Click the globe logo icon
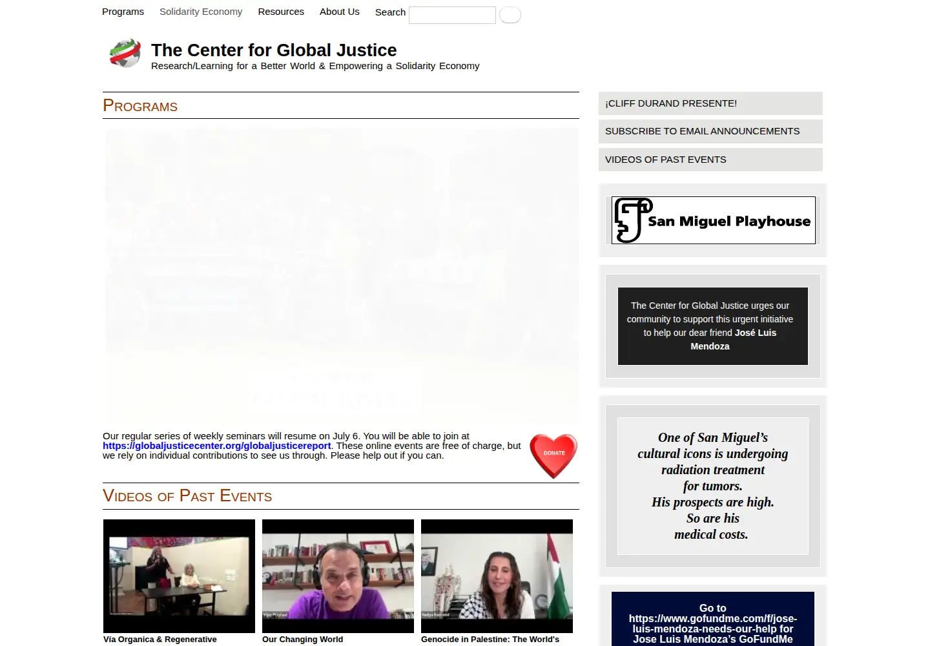Screen dimensions: 930x646 125,54
